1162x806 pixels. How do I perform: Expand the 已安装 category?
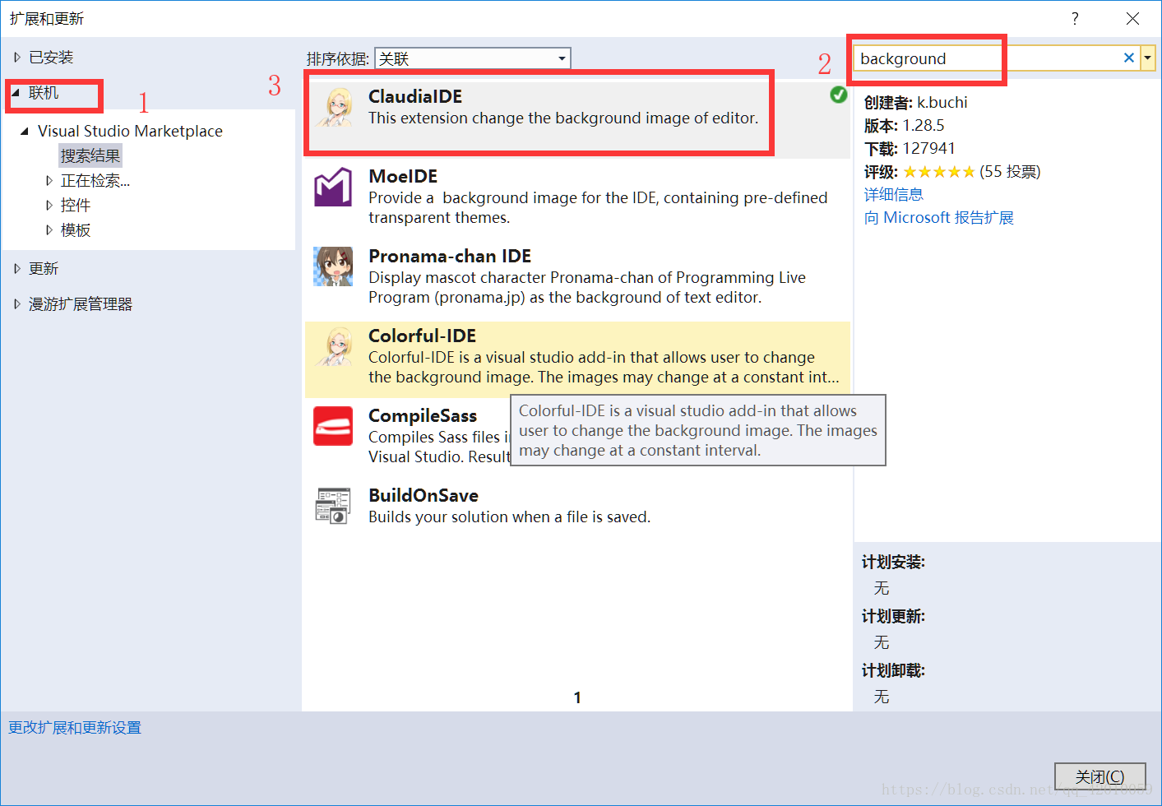tap(16, 58)
